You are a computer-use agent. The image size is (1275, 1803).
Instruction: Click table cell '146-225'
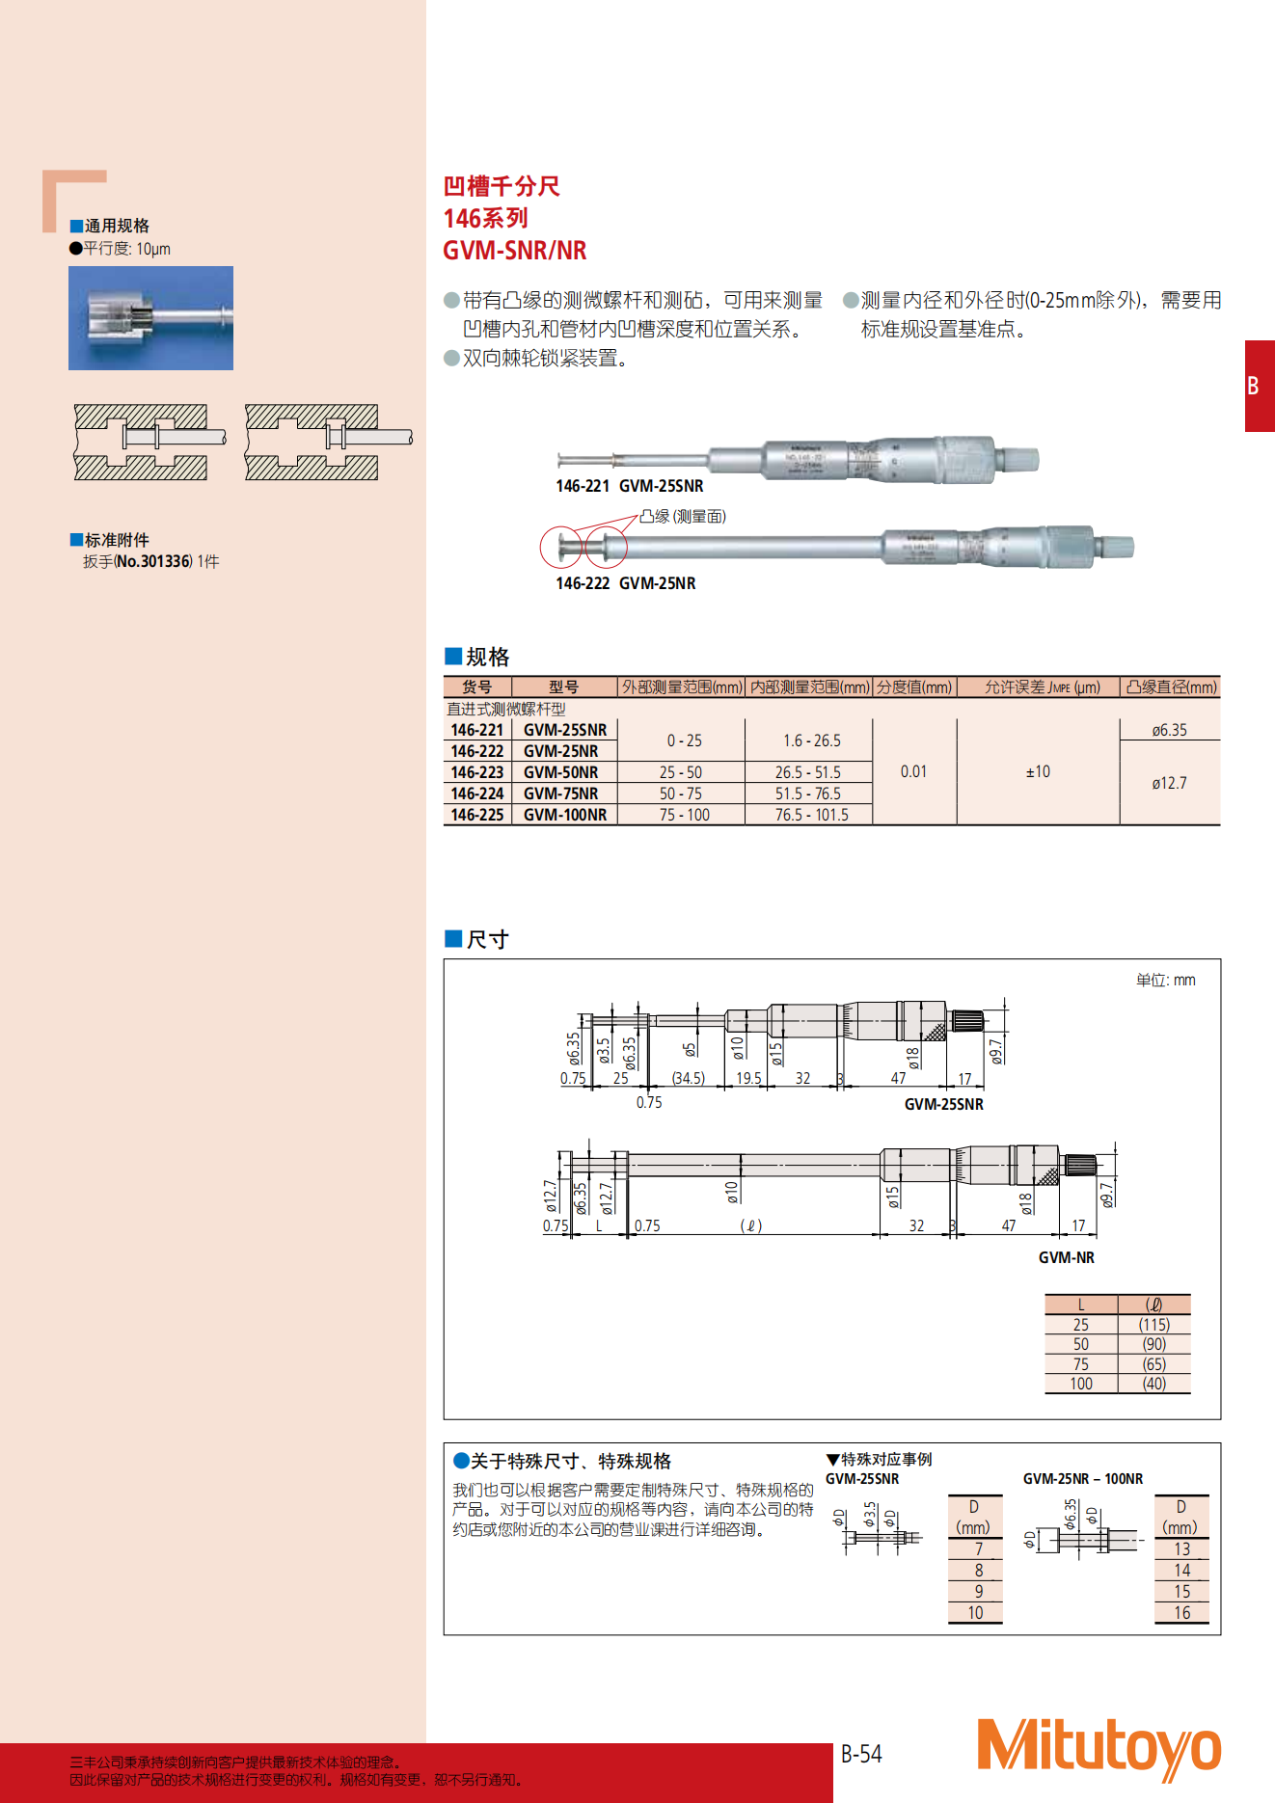[477, 815]
